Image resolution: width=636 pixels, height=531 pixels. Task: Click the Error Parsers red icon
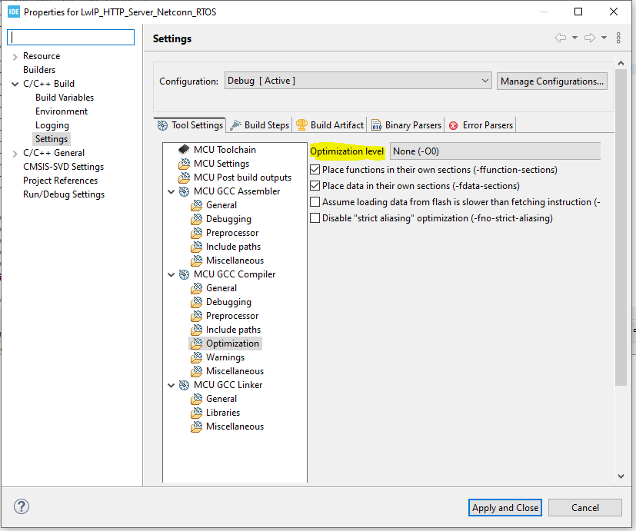[454, 126]
